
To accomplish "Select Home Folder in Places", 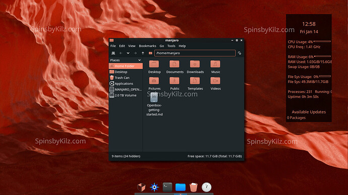I will [126, 66].
